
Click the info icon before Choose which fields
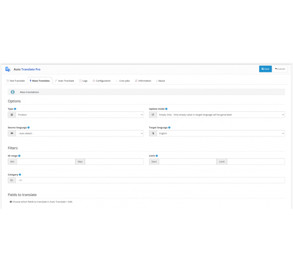[10, 202]
